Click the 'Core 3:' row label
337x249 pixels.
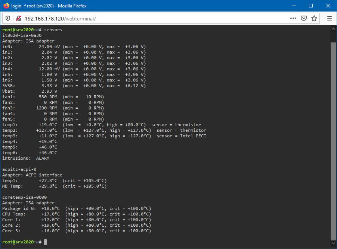[11, 231]
